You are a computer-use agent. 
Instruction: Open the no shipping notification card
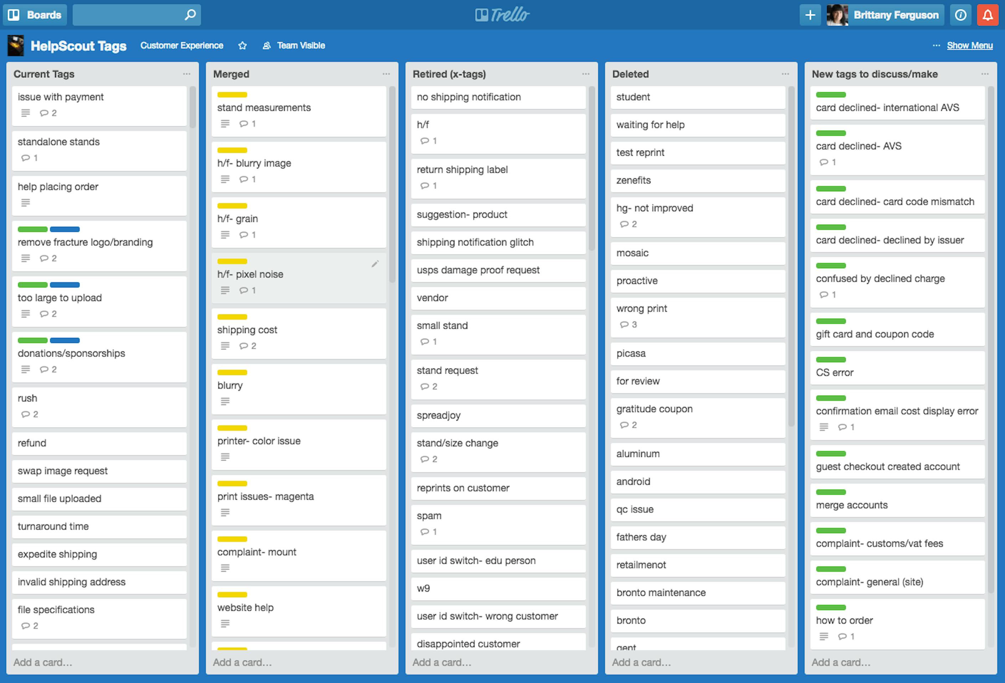coord(498,97)
